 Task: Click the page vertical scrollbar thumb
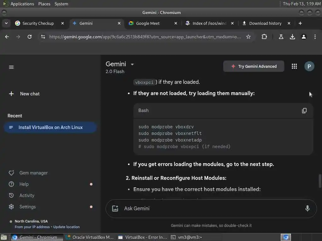pos(319,181)
